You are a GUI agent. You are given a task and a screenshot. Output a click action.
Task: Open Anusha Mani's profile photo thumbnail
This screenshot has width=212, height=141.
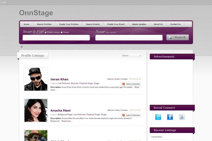coord(36,110)
